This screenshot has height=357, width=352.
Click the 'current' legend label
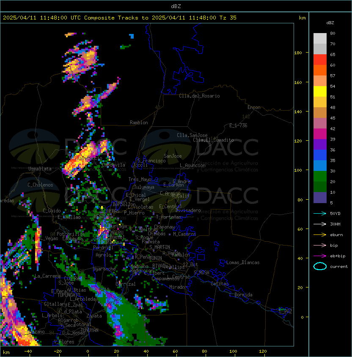coord(339,267)
